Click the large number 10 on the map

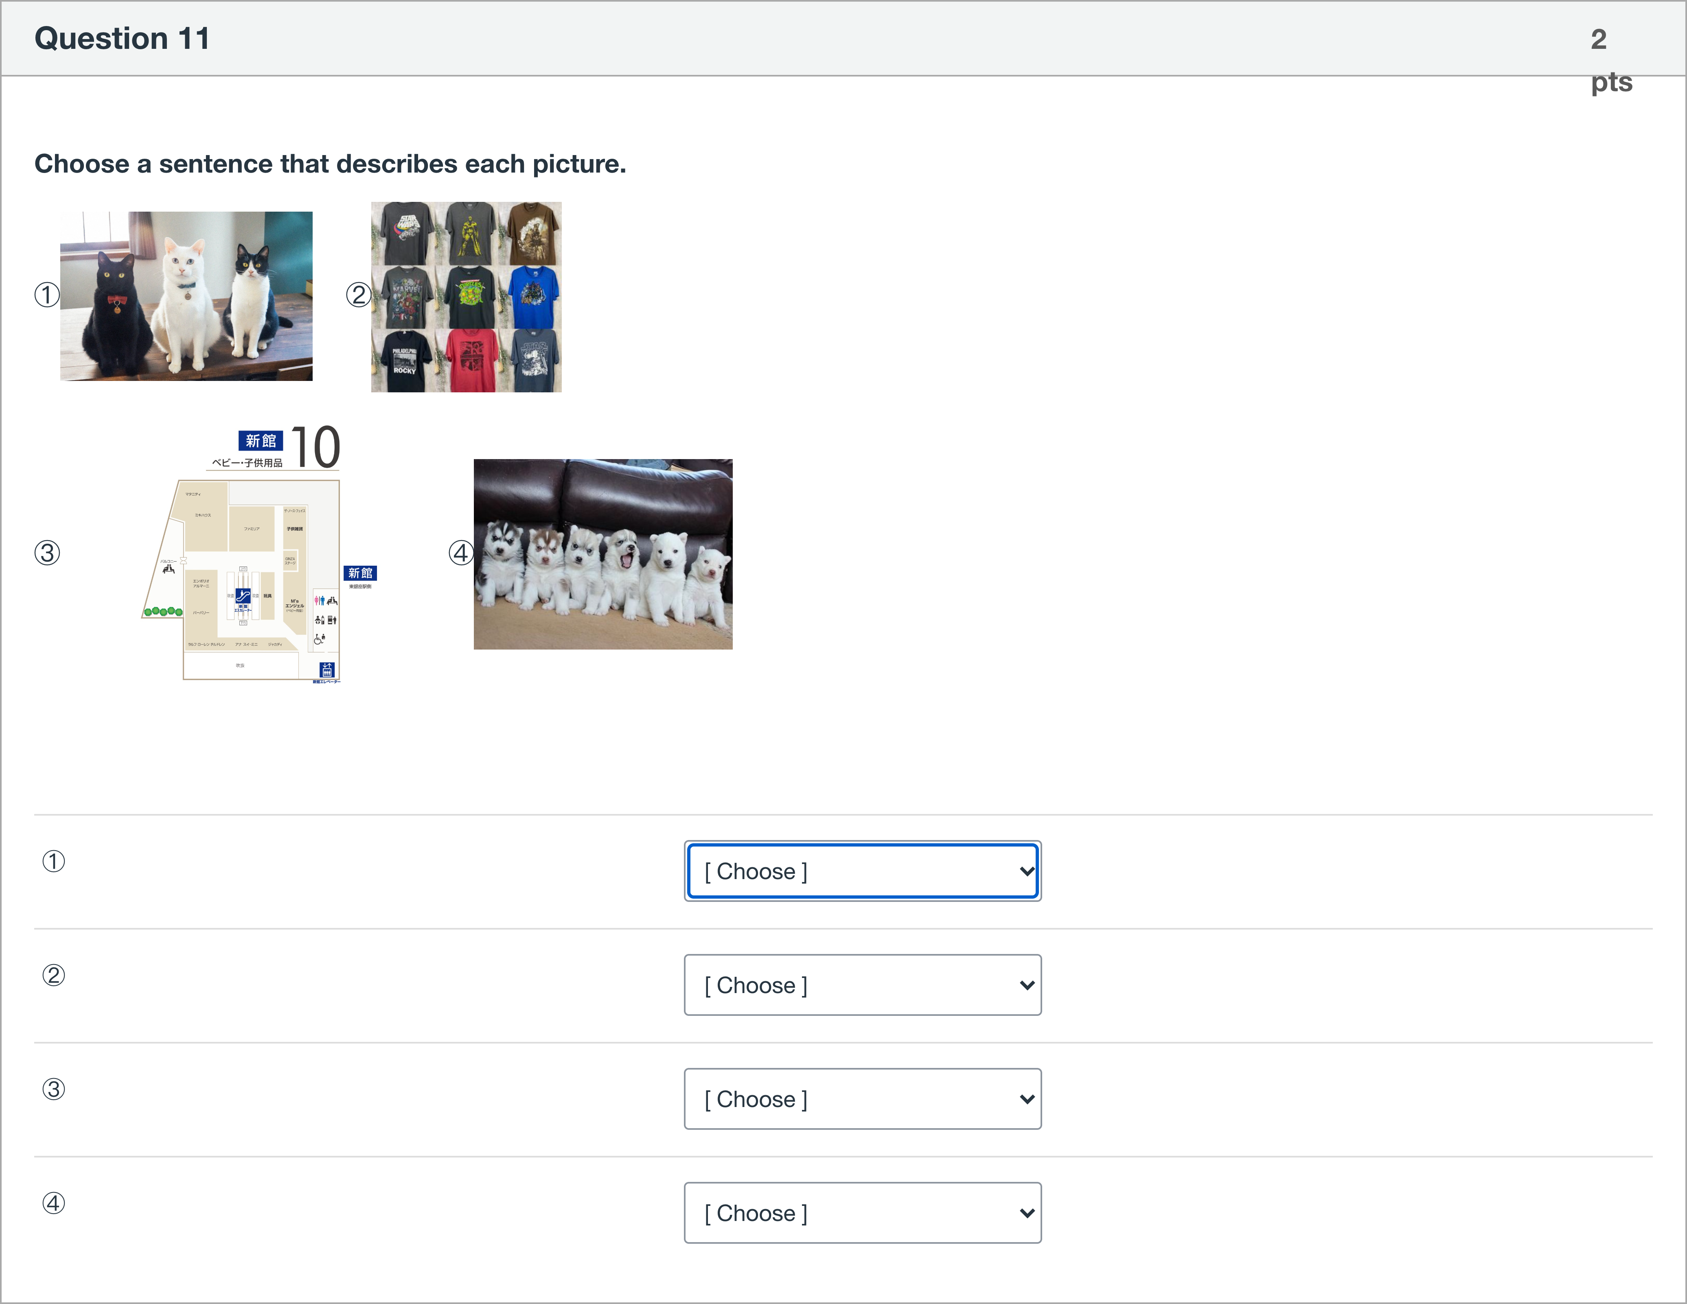315,447
